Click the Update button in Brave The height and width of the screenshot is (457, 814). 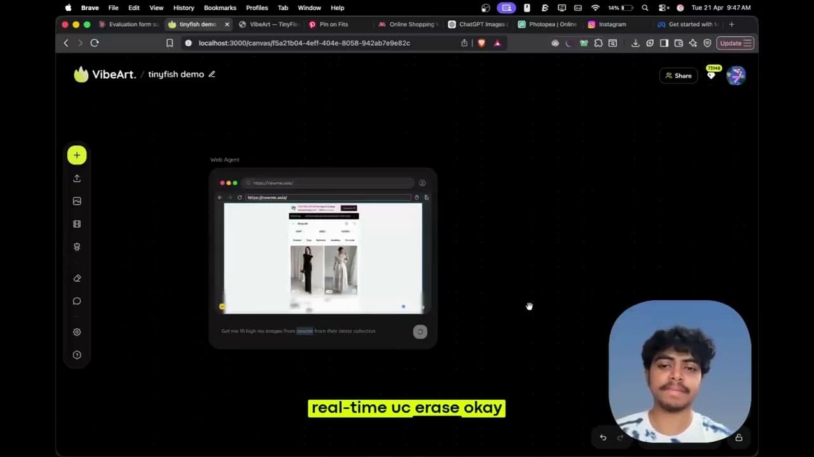point(735,43)
